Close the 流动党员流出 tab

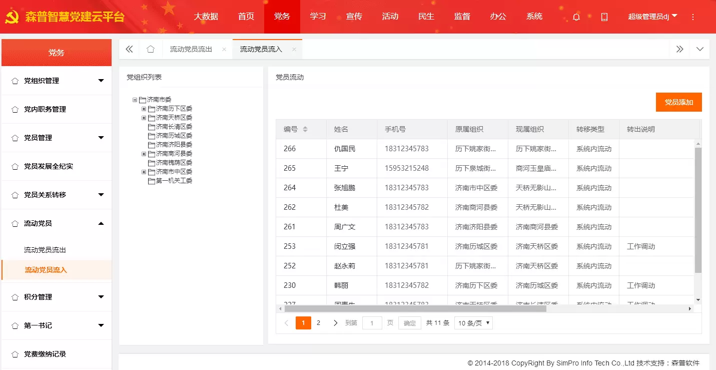224,49
